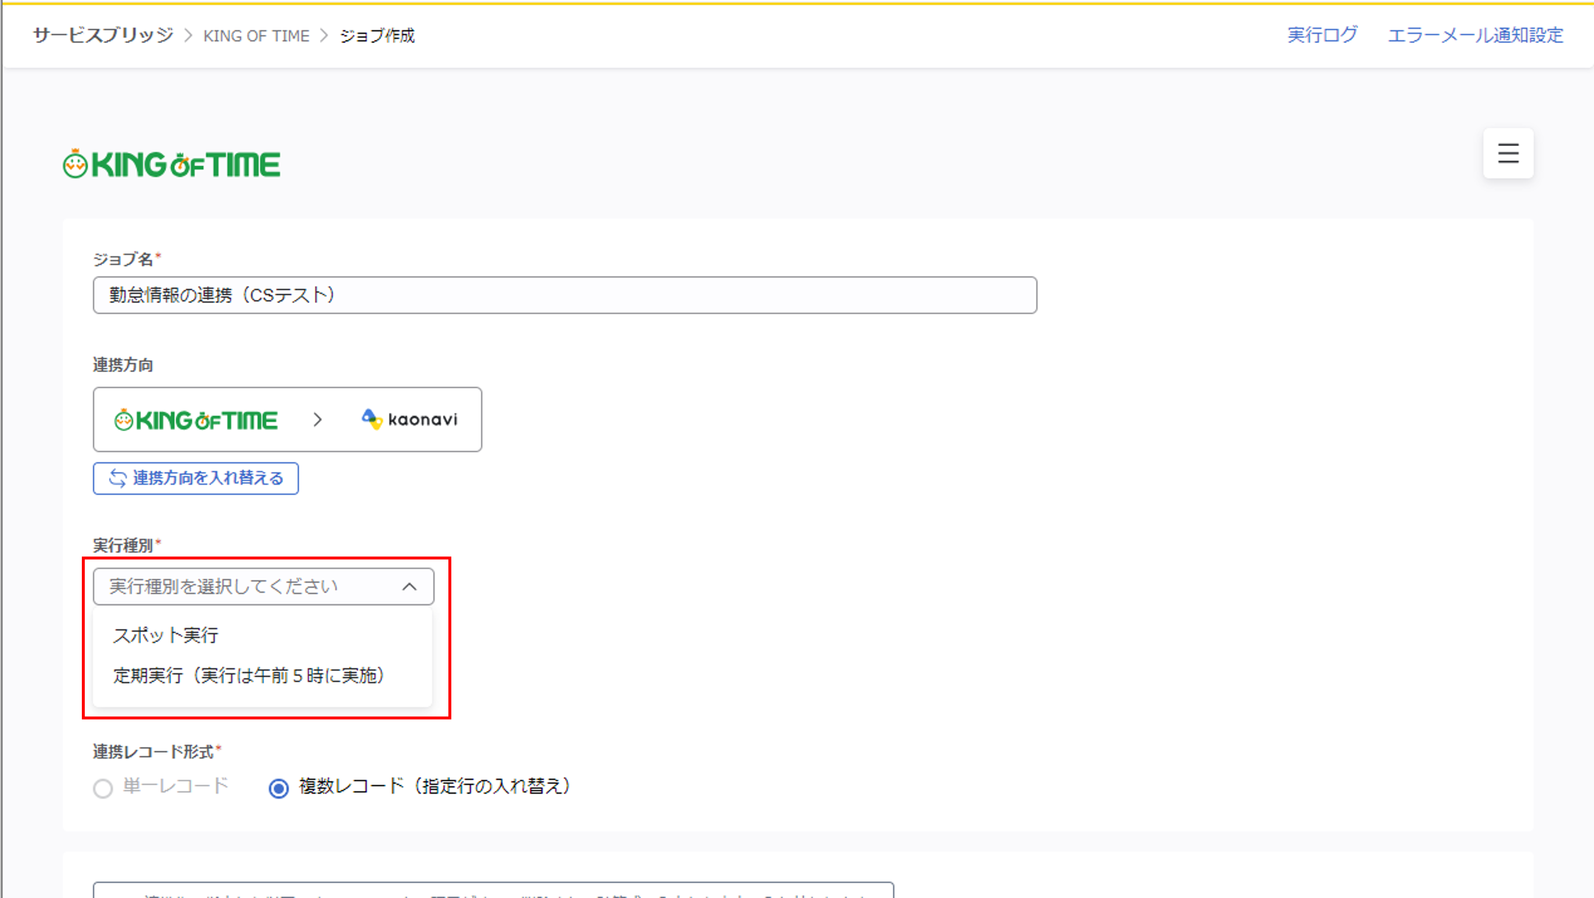The height and width of the screenshot is (898, 1594).
Task: Click 連携方向を入れ替える button
Action: click(196, 478)
